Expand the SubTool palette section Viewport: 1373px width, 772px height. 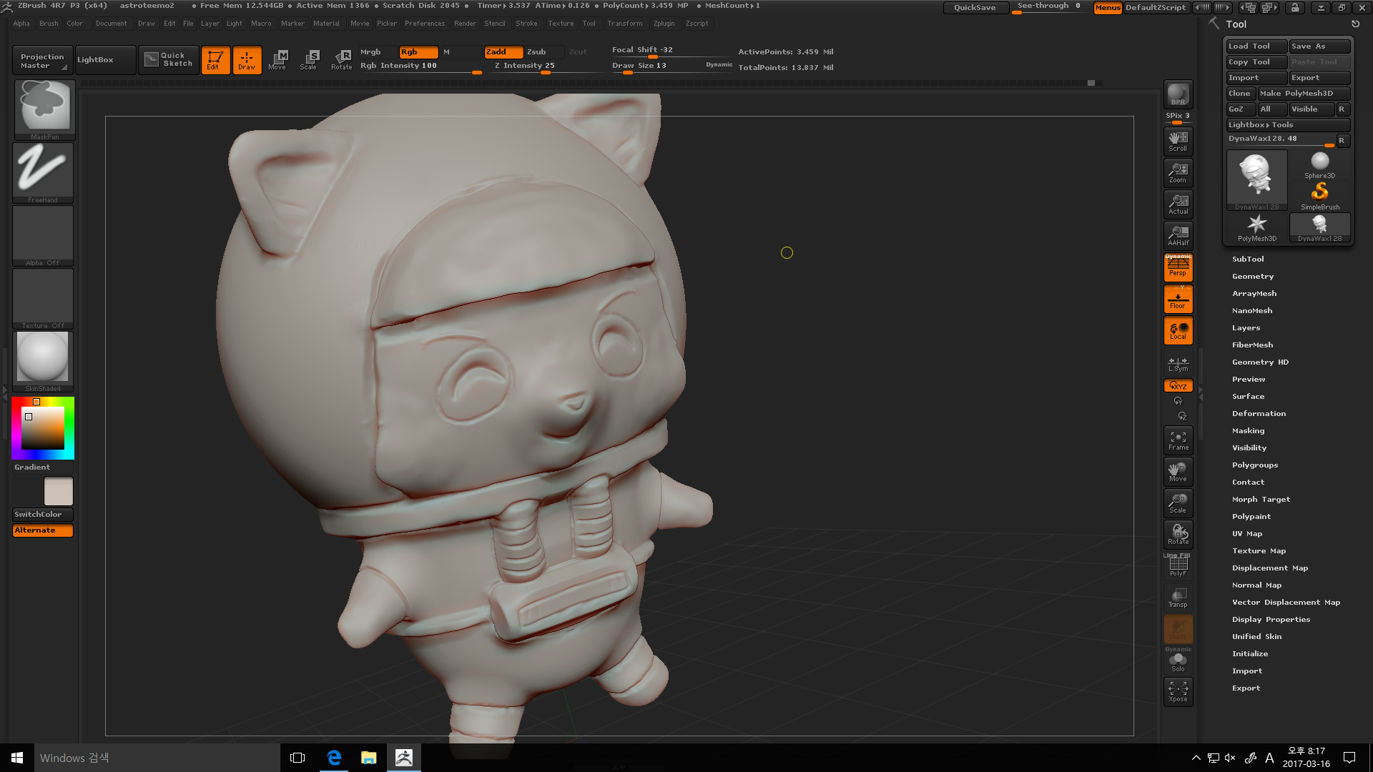(1248, 259)
